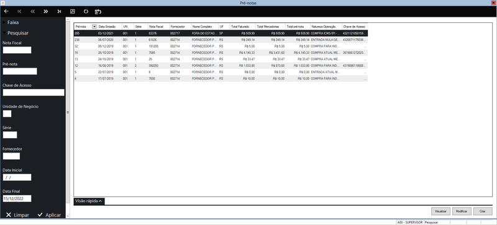This screenshot has width=497, height=225.
Task: Click the Aplicar checkmark icon
Action: click(x=40, y=215)
